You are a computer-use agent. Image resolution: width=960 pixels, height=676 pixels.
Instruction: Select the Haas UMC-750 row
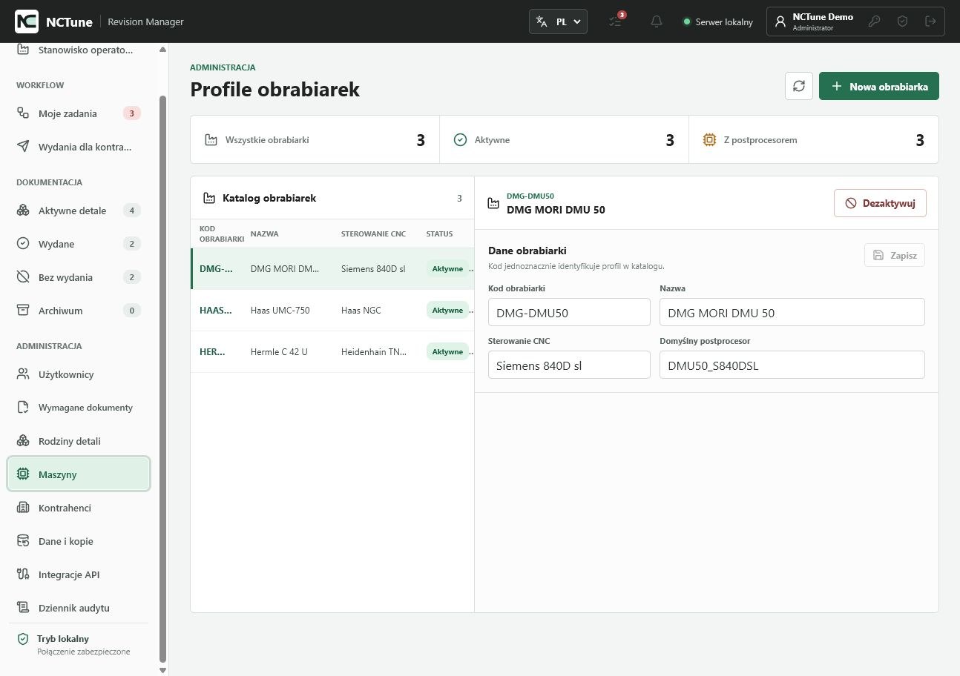332,311
